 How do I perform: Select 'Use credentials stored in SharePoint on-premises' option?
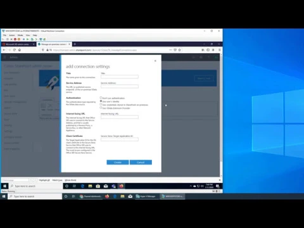pyautogui.click(x=101, y=104)
